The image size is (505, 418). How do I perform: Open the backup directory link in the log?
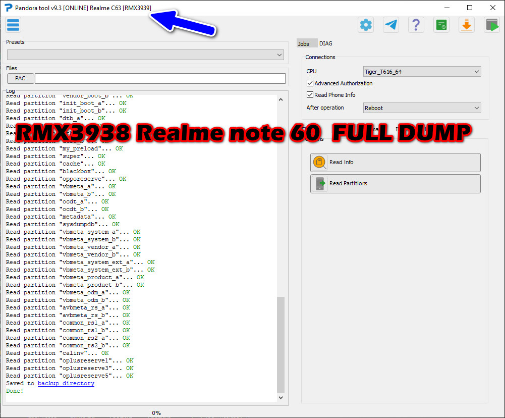[66, 383]
